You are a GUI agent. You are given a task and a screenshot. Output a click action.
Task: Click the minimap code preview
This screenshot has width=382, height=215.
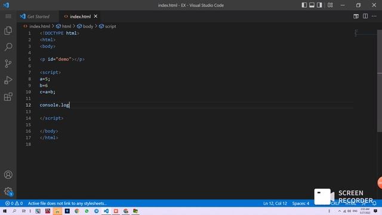[356, 33]
